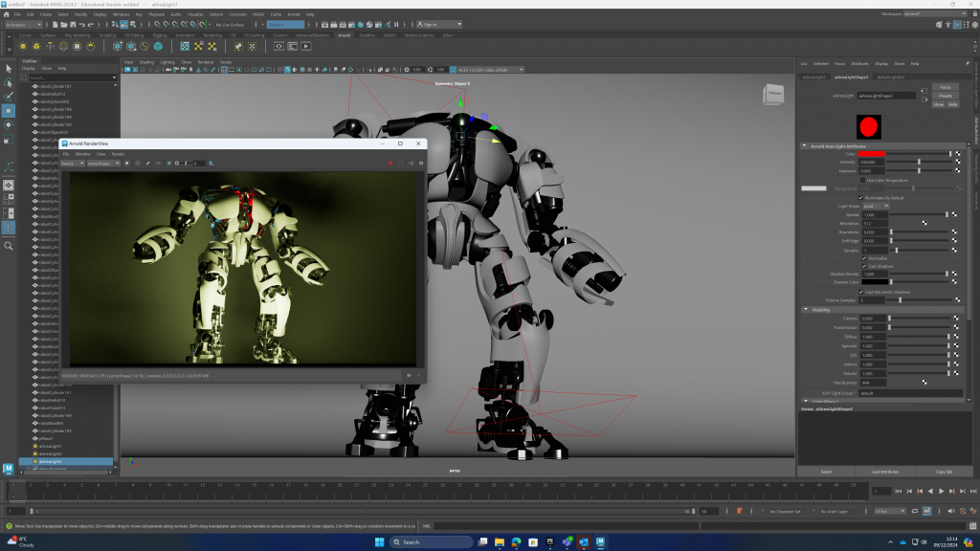
Task: Open File Explorer from the Windows taskbar
Action: (501, 541)
